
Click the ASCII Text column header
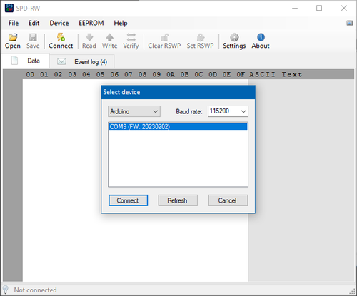pyautogui.click(x=276, y=74)
